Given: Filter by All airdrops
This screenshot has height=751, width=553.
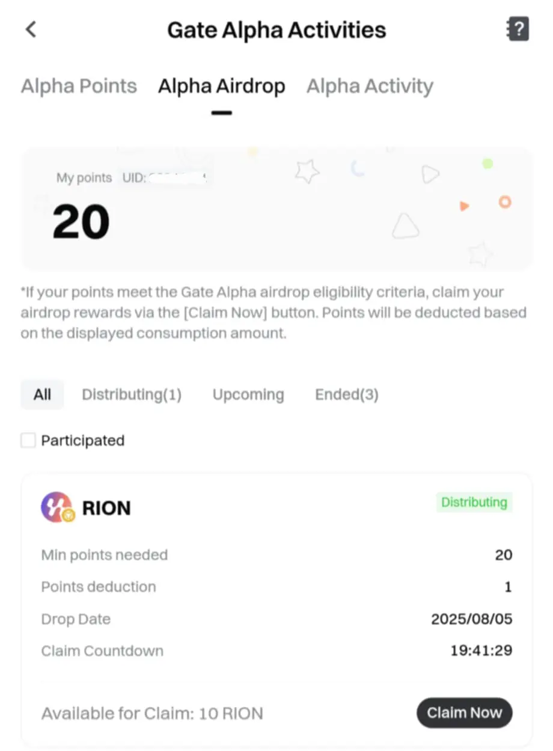Looking at the screenshot, I should coord(42,394).
